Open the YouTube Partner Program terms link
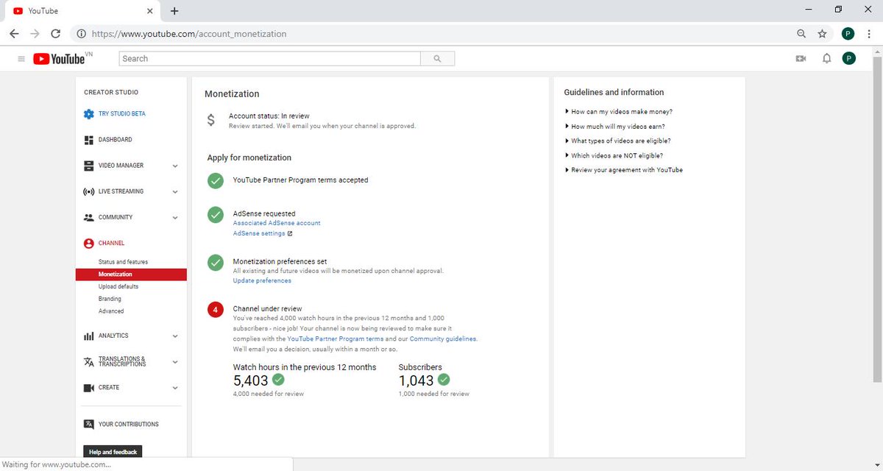This screenshot has height=471, width=883. (x=336, y=339)
